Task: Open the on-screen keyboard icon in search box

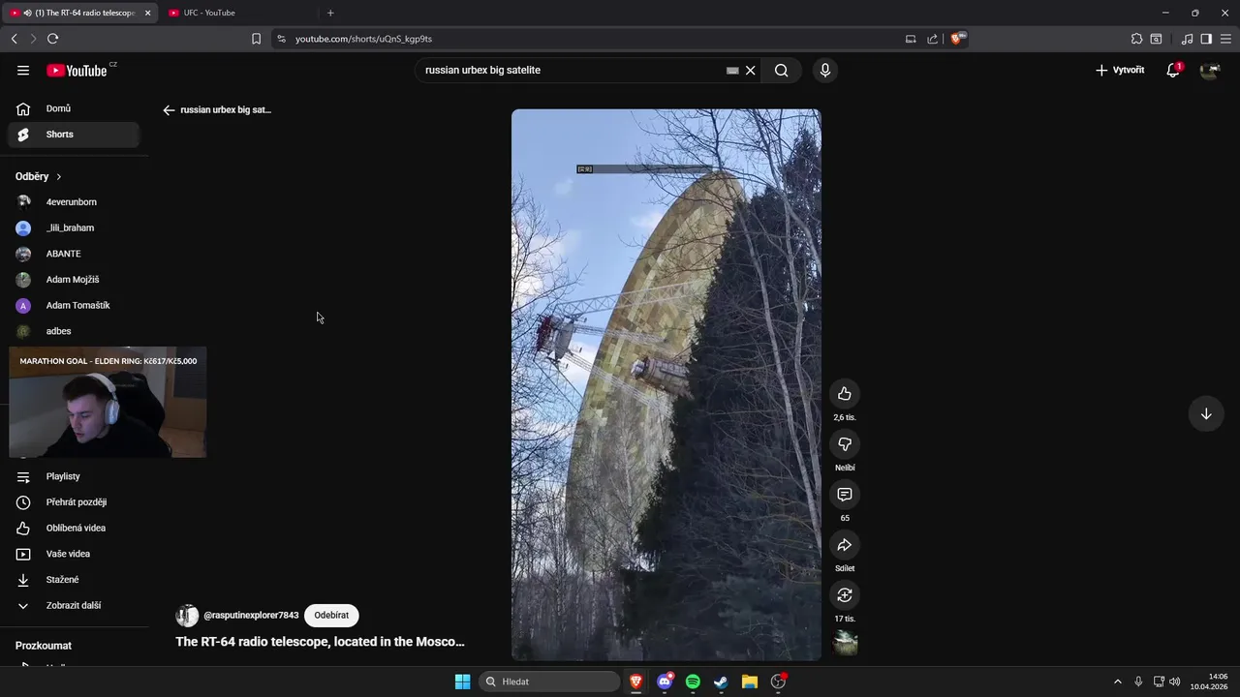Action: 732,70
